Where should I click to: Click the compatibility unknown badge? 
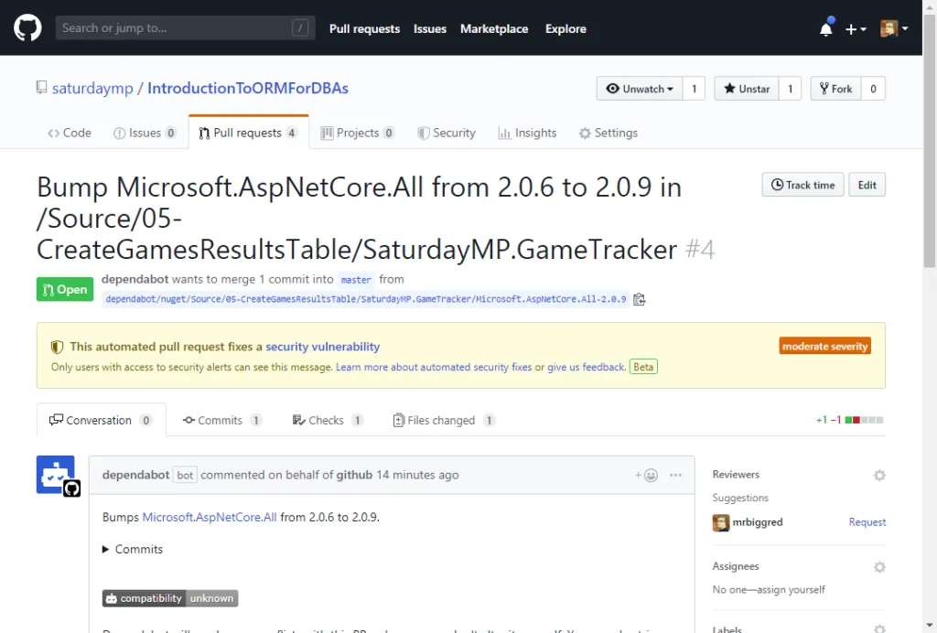pyautogui.click(x=170, y=597)
